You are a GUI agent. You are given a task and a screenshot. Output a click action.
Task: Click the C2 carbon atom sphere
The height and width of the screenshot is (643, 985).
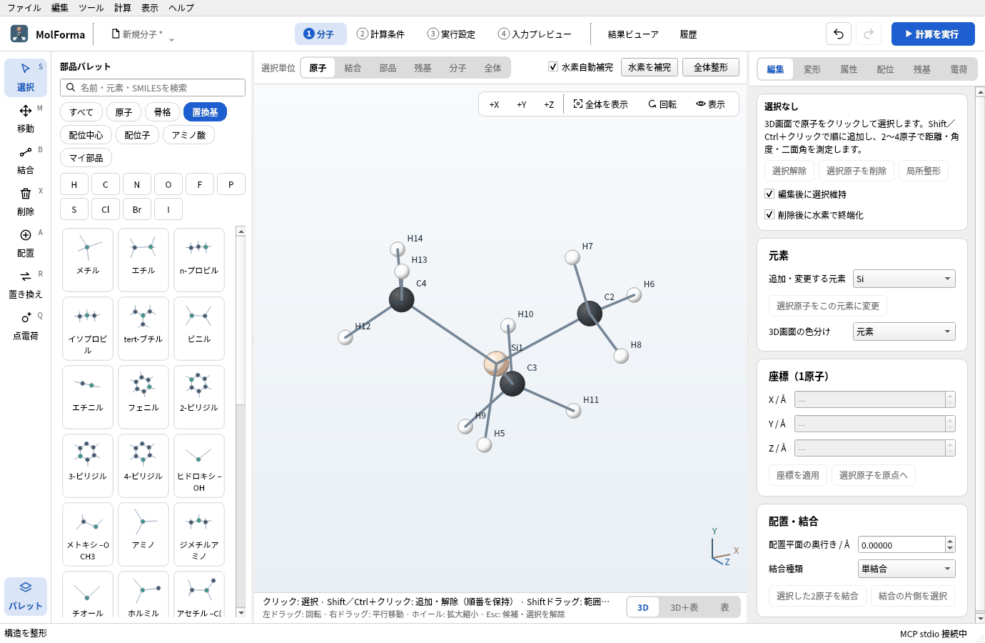pyautogui.click(x=590, y=313)
